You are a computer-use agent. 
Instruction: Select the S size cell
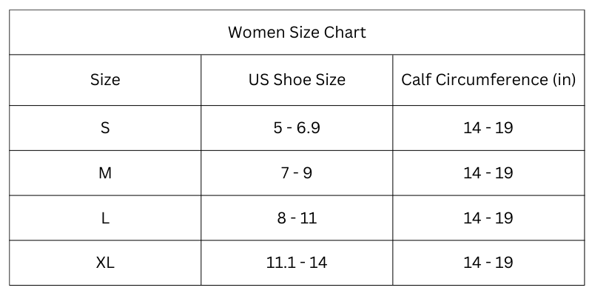tap(105, 128)
